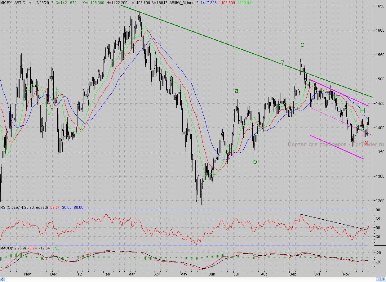Viewport: 386px width, 282px height.
Task: Select the green wave label 'a'
Action: (x=237, y=91)
